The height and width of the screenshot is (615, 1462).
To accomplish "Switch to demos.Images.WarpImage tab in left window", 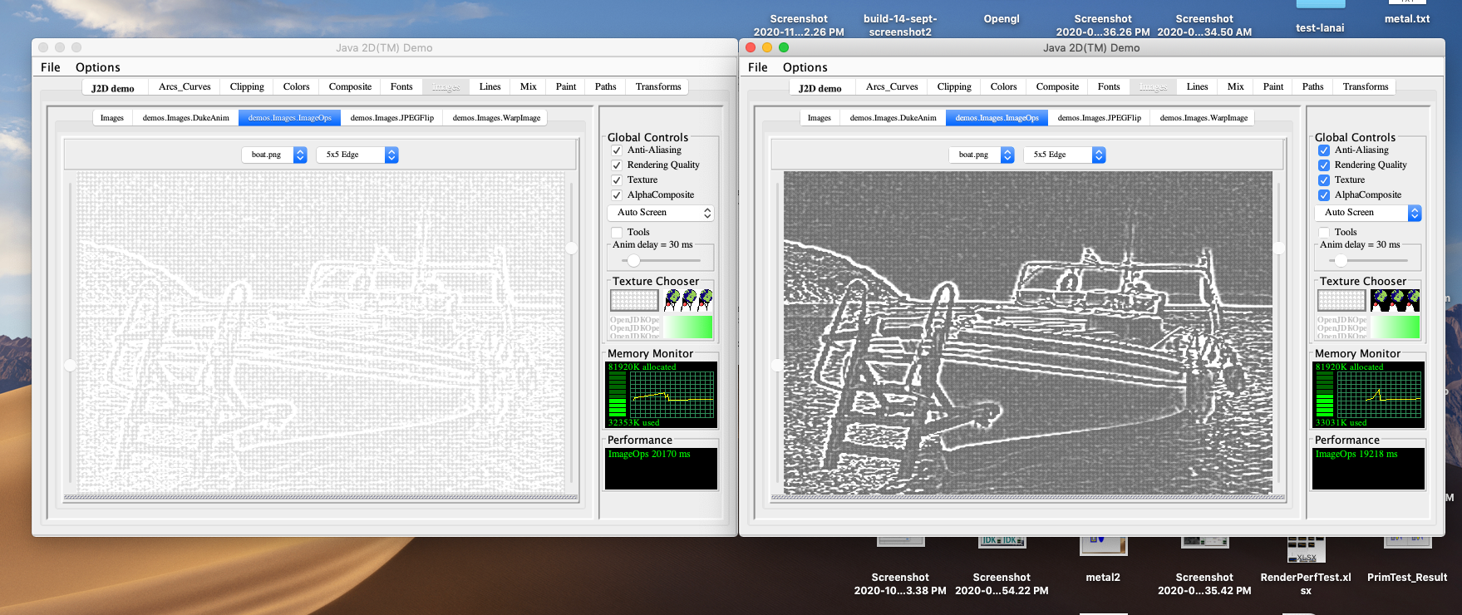I will click(x=496, y=118).
